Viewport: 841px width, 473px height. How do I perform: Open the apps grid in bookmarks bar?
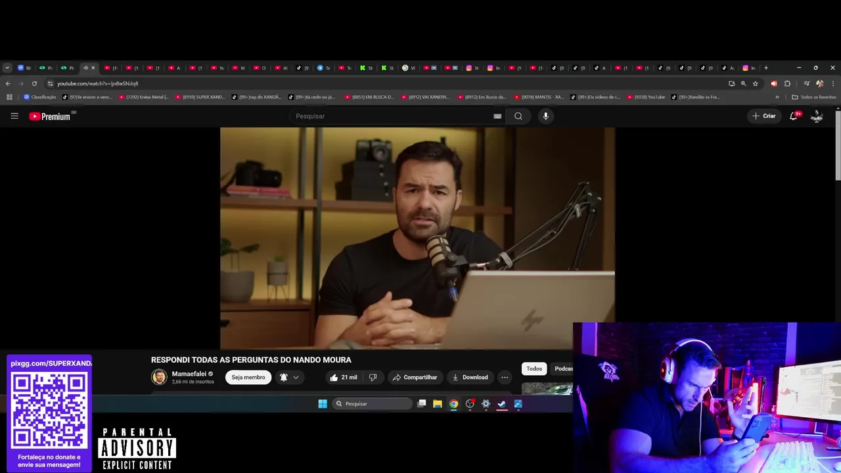coord(9,97)
